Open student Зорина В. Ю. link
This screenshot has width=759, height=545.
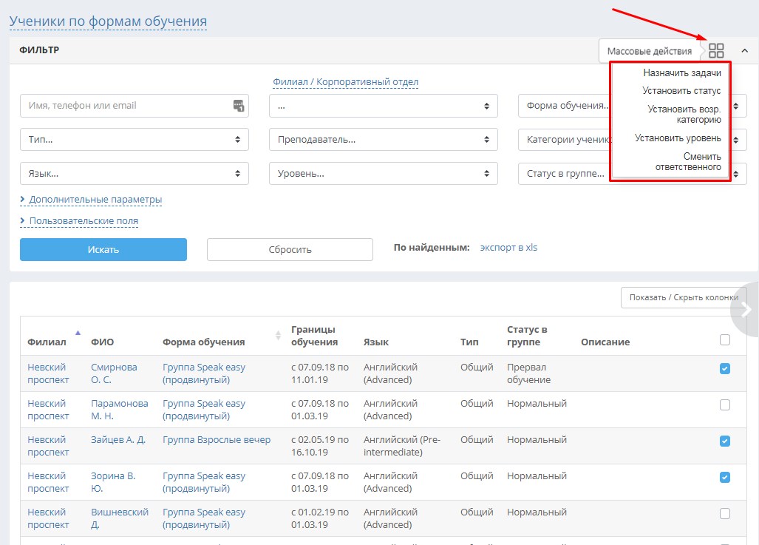pos(113,482)
